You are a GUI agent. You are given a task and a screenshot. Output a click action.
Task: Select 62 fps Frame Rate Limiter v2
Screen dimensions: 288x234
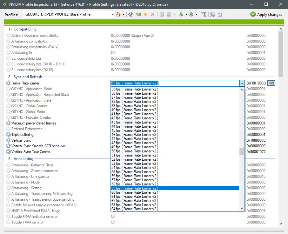175,201
